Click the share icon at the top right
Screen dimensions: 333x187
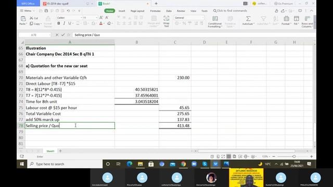(283, 10)
